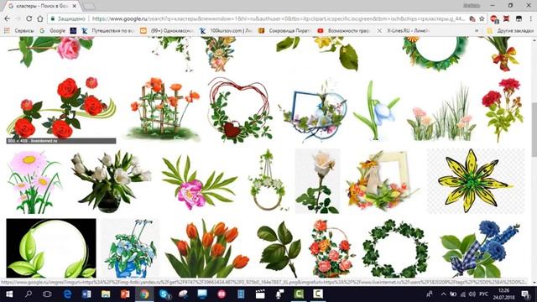This screenshot has width=537, height=302.
Task: Open the Chrome three-dot menu
Action: pos(531,18)
